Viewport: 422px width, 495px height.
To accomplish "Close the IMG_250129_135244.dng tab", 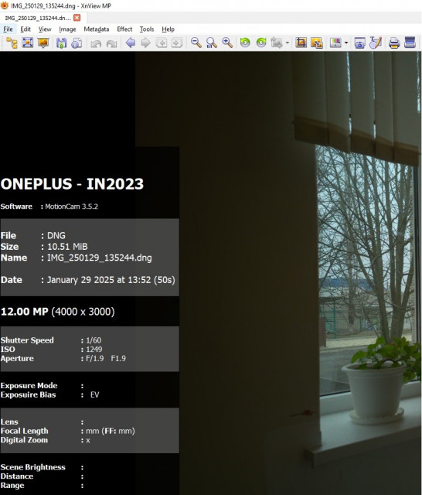I will pos(77,18).
